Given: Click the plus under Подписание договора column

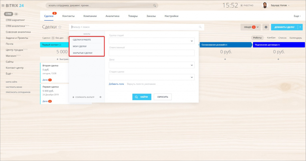Looking at the screenshot, I should pos(278,59).
